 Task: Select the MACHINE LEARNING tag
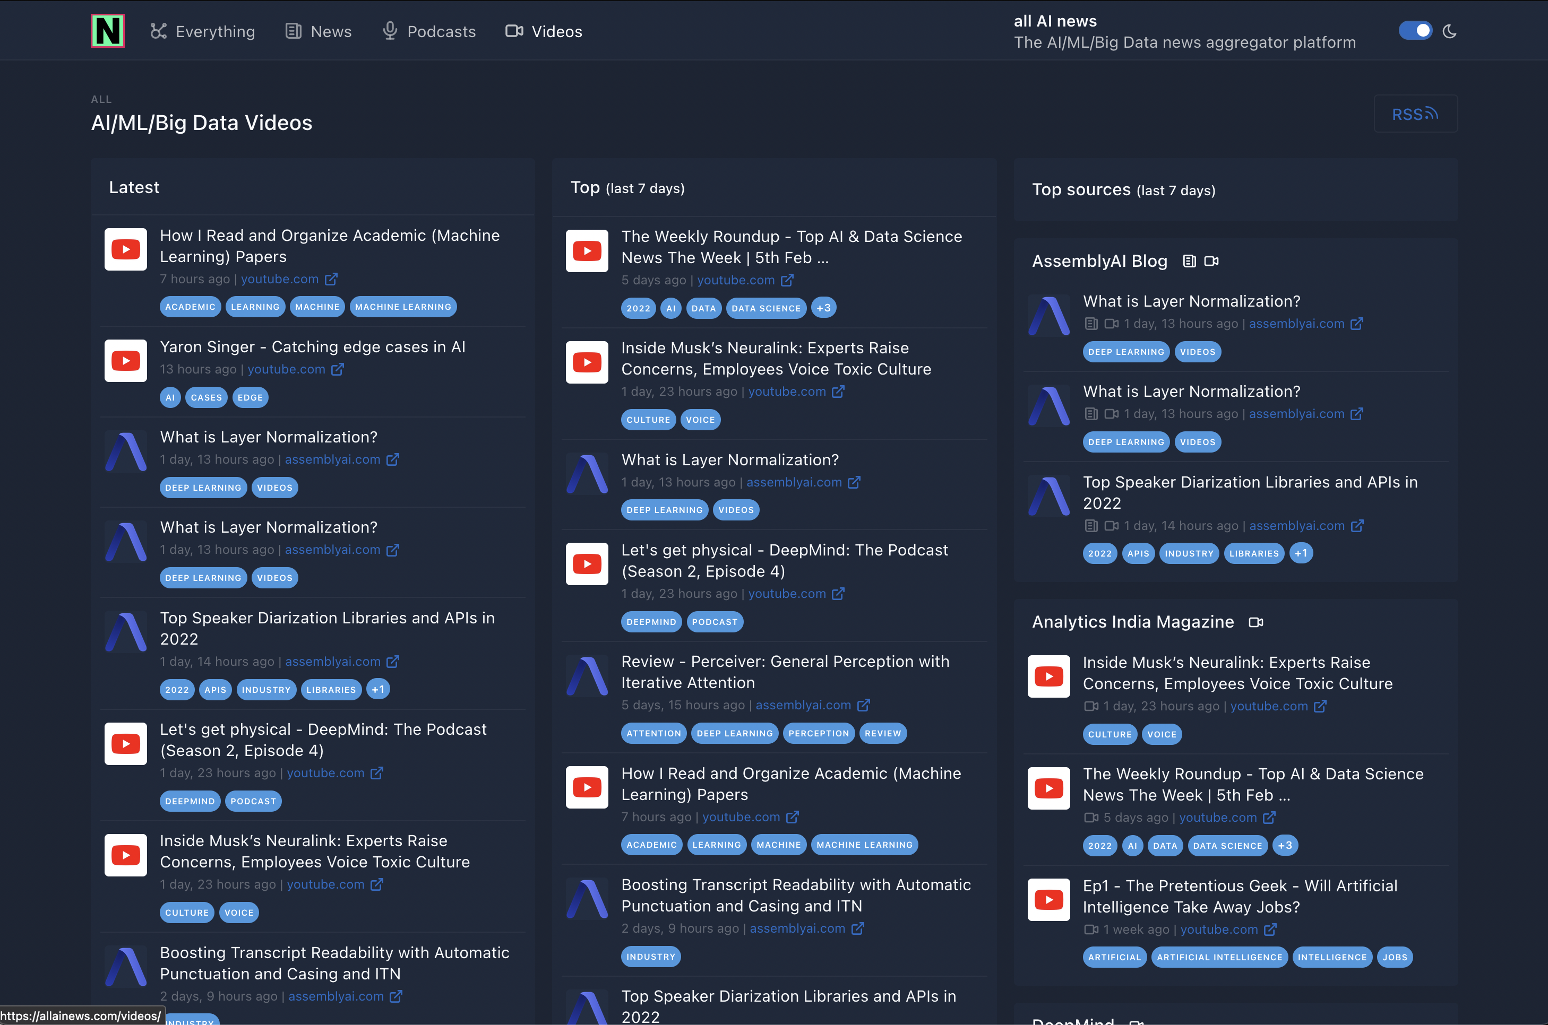tap(403, 307)
